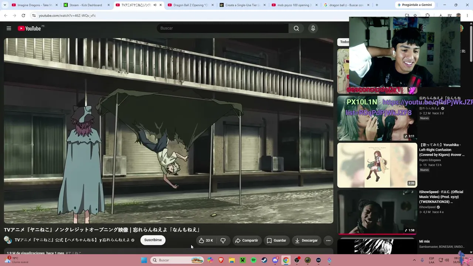The height and width of the screenshot is (266, 473).
Task: Download the video with Descargar button
Action: coord(306,241)
